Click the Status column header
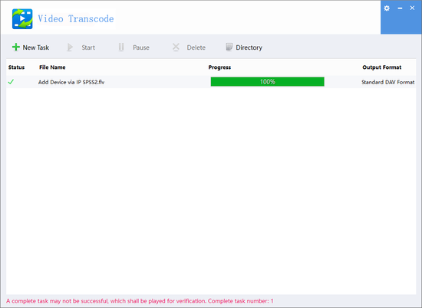 coord(16,67)
